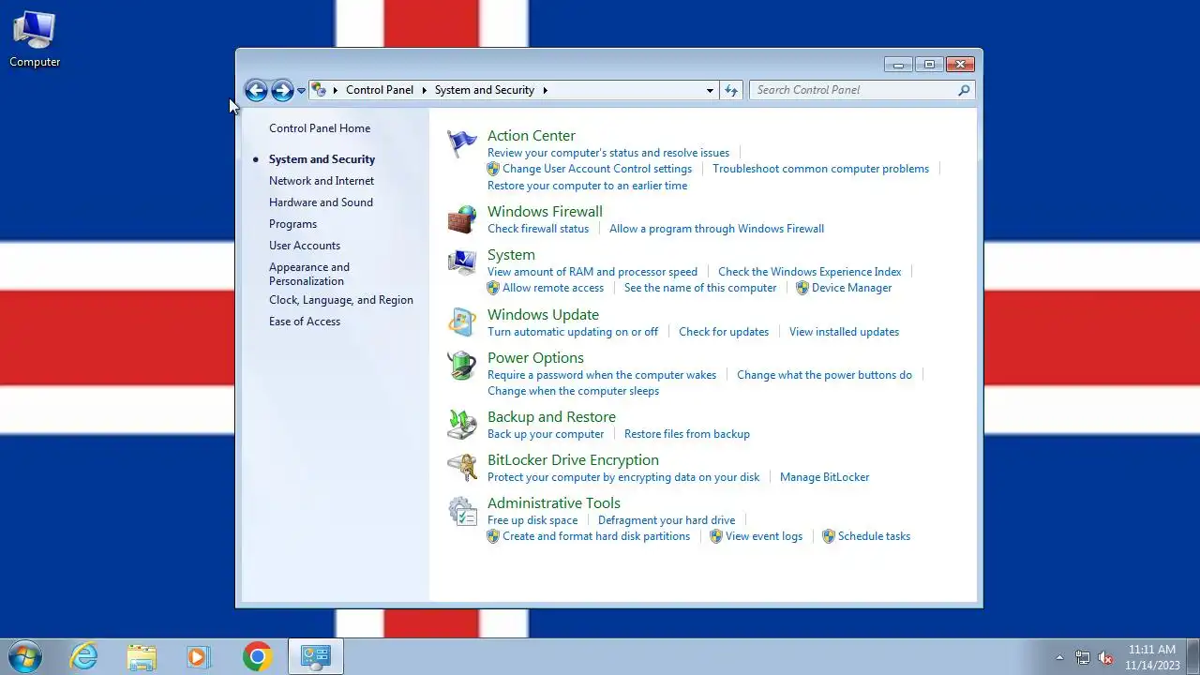
Task: Click the Show desktop button at taskbar end
Action: coord(1192,656)
